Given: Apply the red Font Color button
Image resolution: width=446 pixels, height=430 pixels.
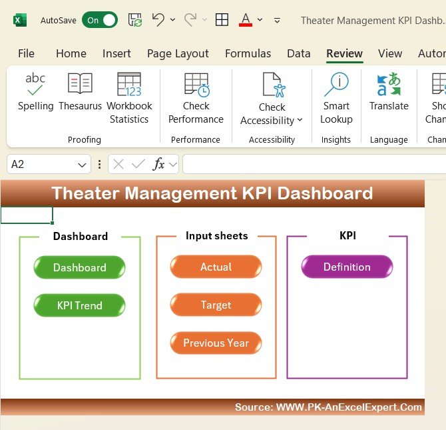Looking at the screenshot, I should pyautogui.click(x=246, y=20).
